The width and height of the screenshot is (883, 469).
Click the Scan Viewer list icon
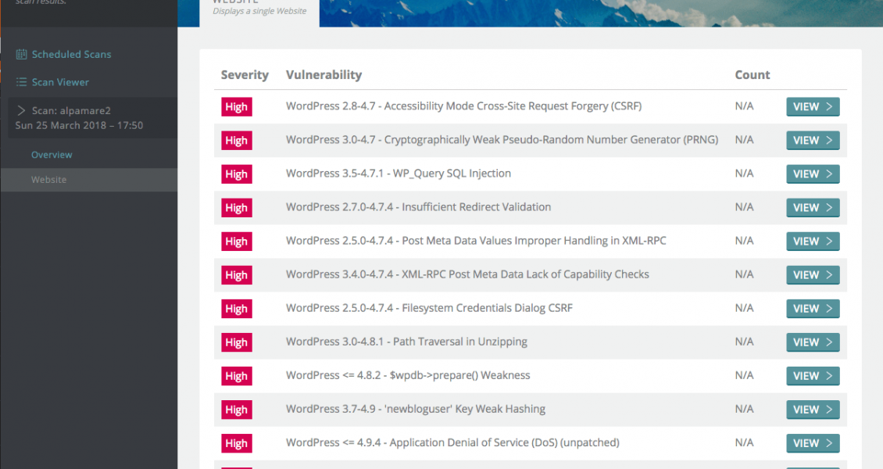[x=21, y=82]
